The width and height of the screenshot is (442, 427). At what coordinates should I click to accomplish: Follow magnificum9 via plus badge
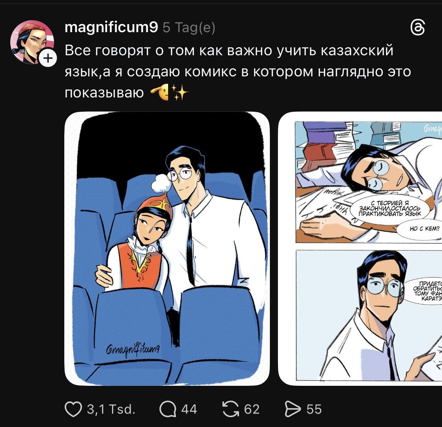pyautogui.click(x=49, y=59)
